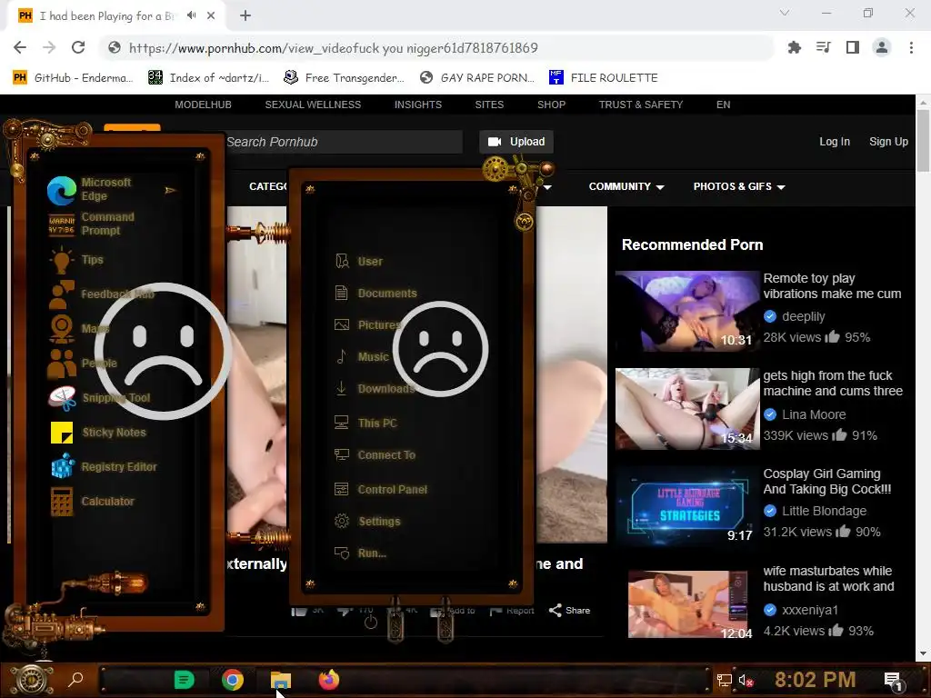The height and width of the screenshot is (698, 931).
Task: Open the User folder in Start menu
Action: [x=358, y=261]
